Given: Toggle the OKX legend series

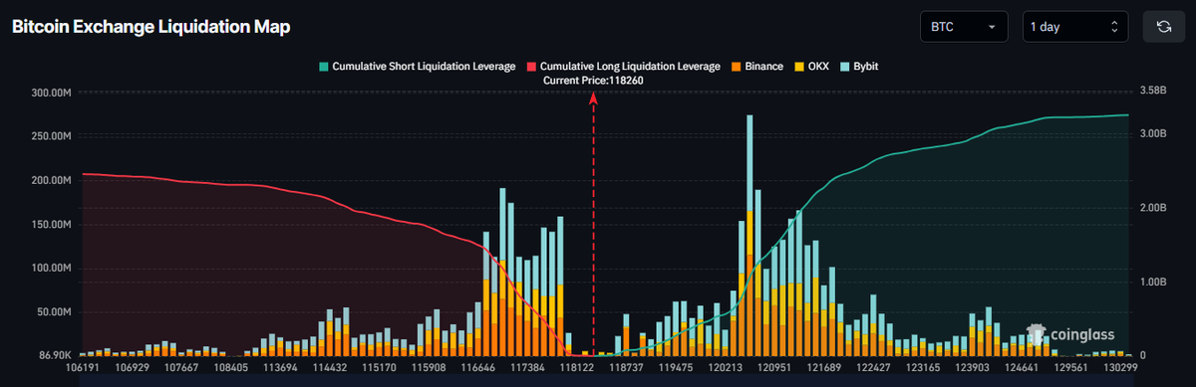Looking at the screenshot, I should coord(812,67).
